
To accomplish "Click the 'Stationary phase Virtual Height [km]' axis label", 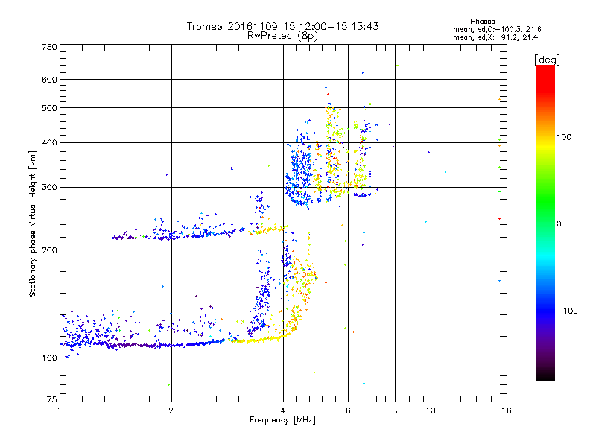I will point(33,223).
